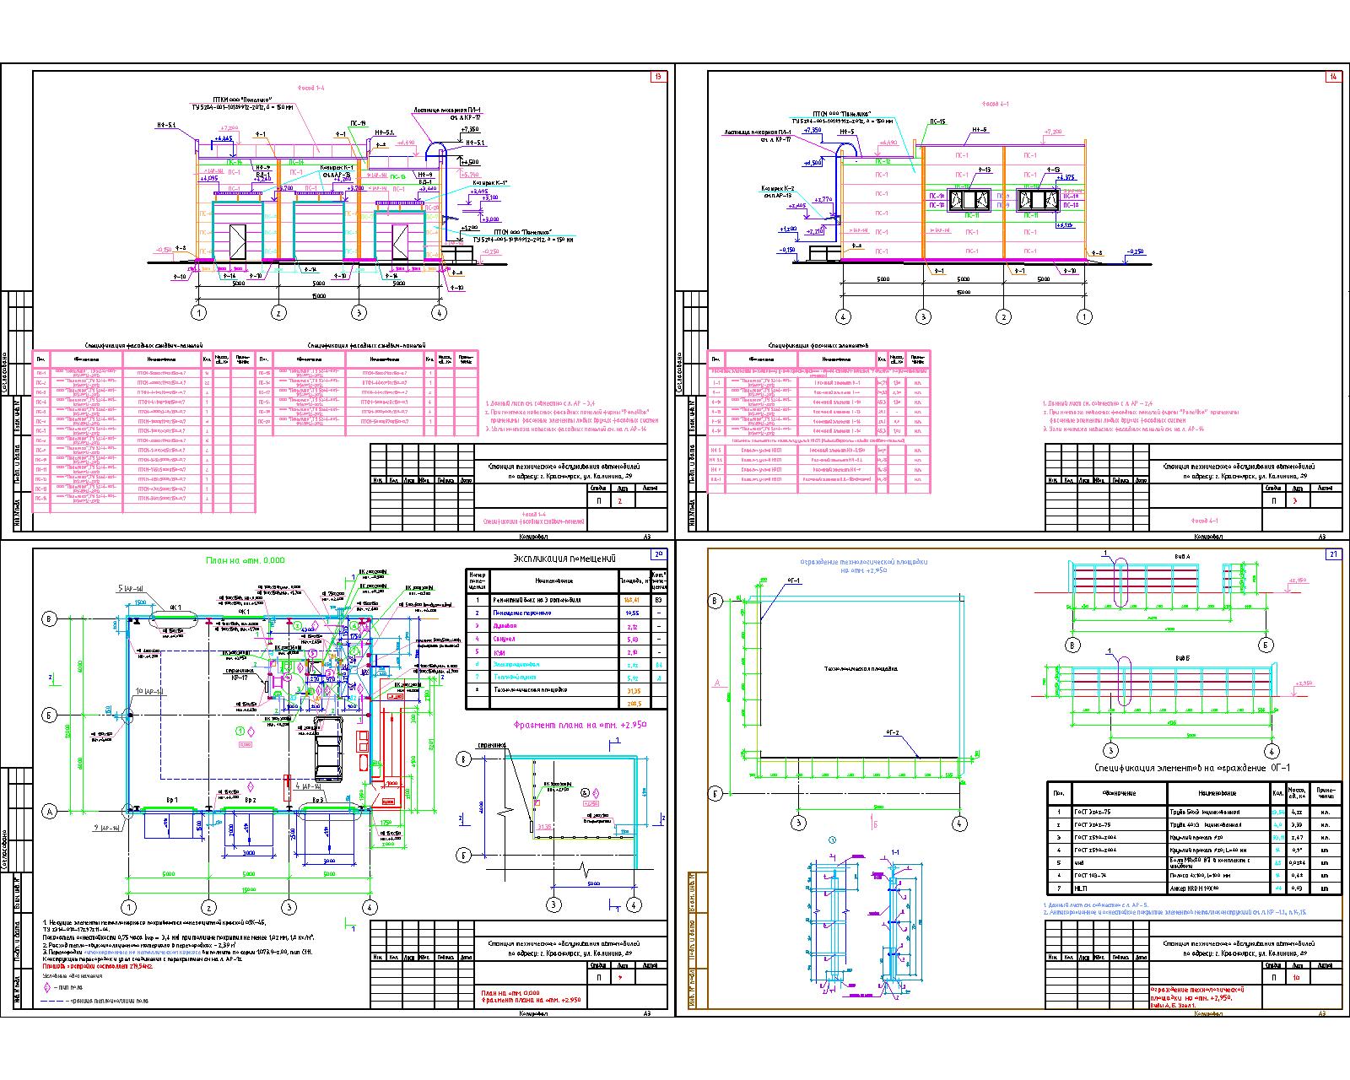
Task: Select section label "1-1" above railing detail
Action: pos(895,853)
